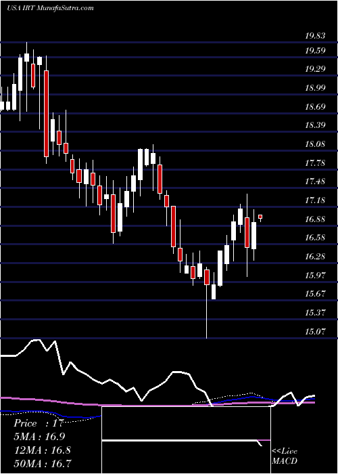
Task: Click the 18.99 price axis label
Action: pyautogui.click(x=315, y=88)
